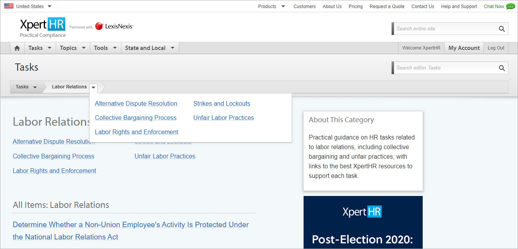The height and width of the screenshot is (249, 518).
Task: Open Chat Now speech bubble icon
Action: coord(510,6)
